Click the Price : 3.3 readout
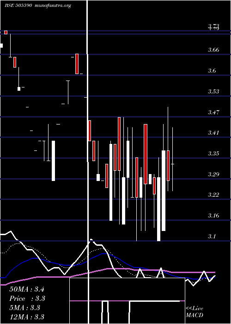 point(27,299)
